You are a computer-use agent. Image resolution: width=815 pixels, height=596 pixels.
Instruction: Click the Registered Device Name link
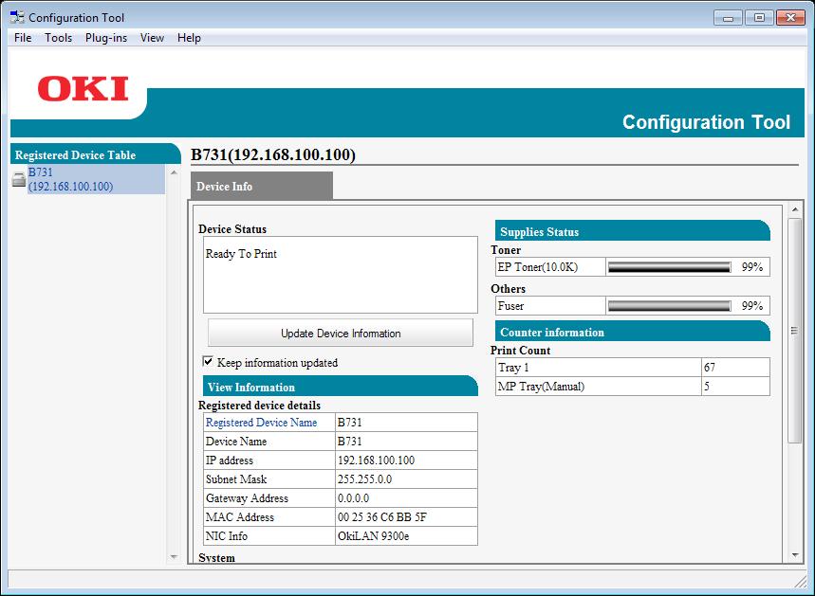pyautogui.click(x=261, y=423)
